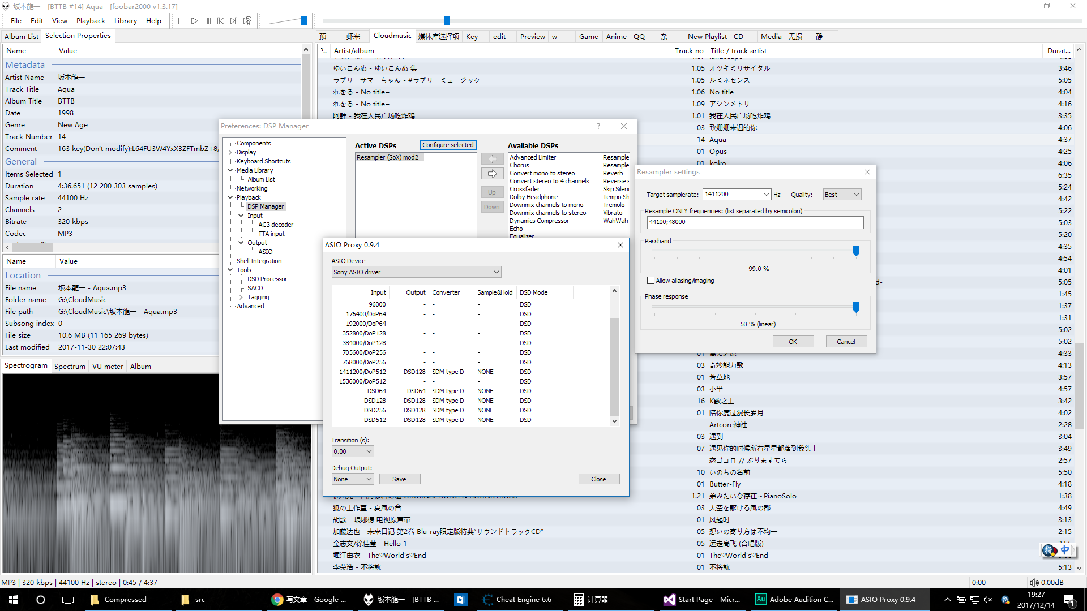Click the Pause button in toolbar
The height and width of the screenshot is (611, 1087).
[x=208, y=21]
